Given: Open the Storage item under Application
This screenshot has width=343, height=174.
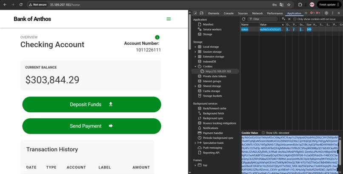Looking at the screenshot, I should click(207, 34).
